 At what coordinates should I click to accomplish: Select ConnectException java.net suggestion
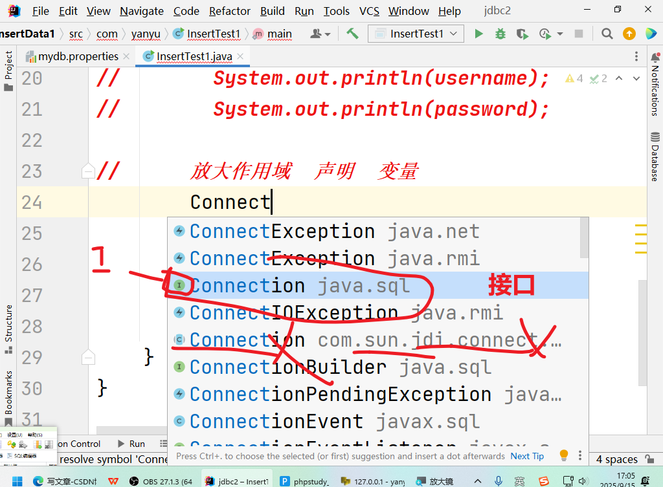[x=374, y=232]
